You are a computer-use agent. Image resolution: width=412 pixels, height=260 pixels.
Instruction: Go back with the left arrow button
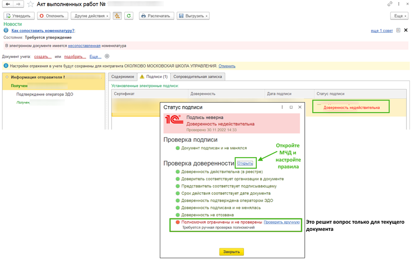(x=8, y=4)
